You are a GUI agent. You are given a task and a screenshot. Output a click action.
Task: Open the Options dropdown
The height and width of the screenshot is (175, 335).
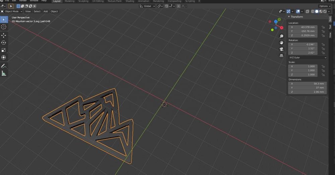(325, 6)
